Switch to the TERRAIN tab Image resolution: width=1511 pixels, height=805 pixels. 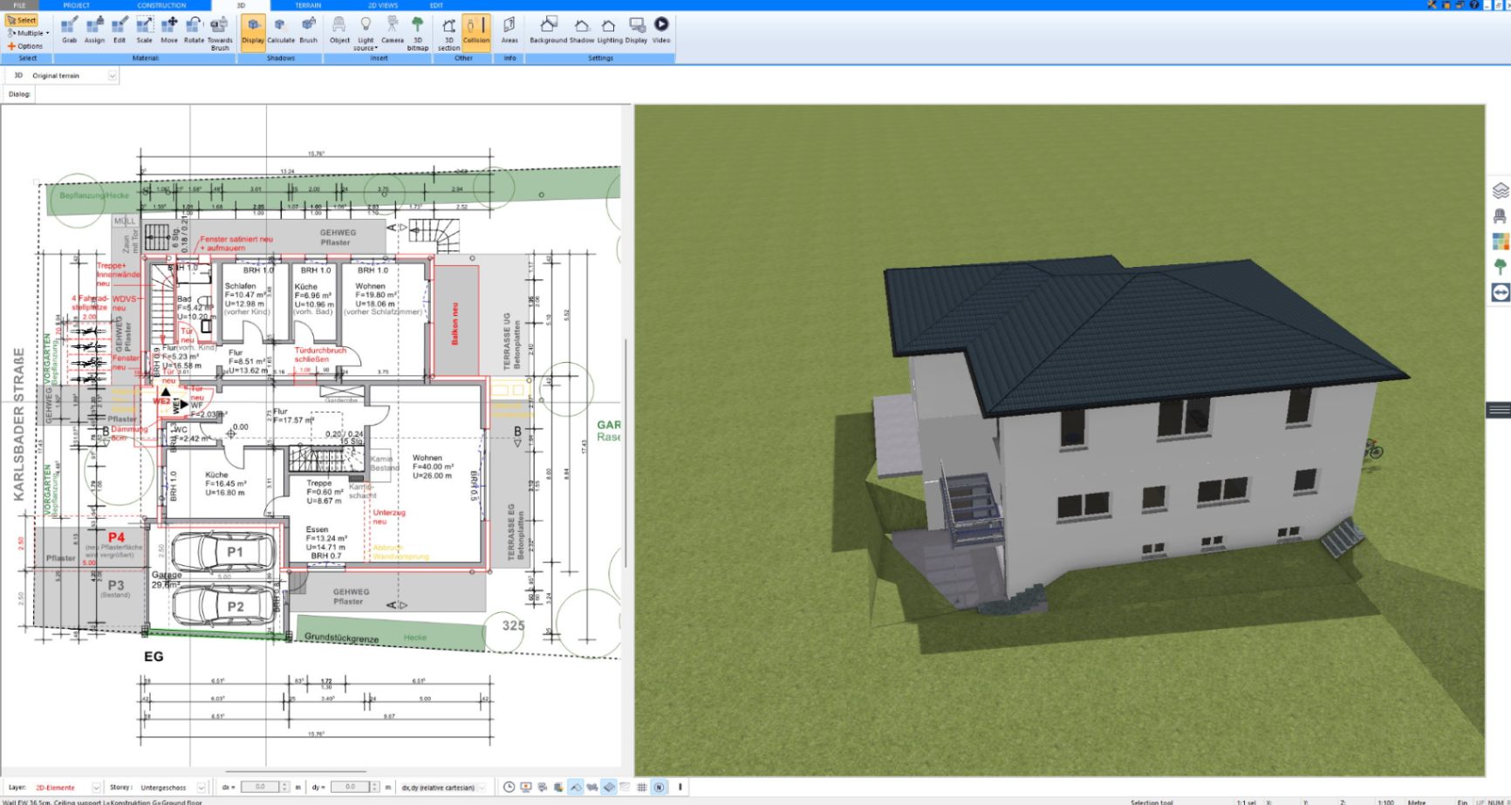[308, 5]
